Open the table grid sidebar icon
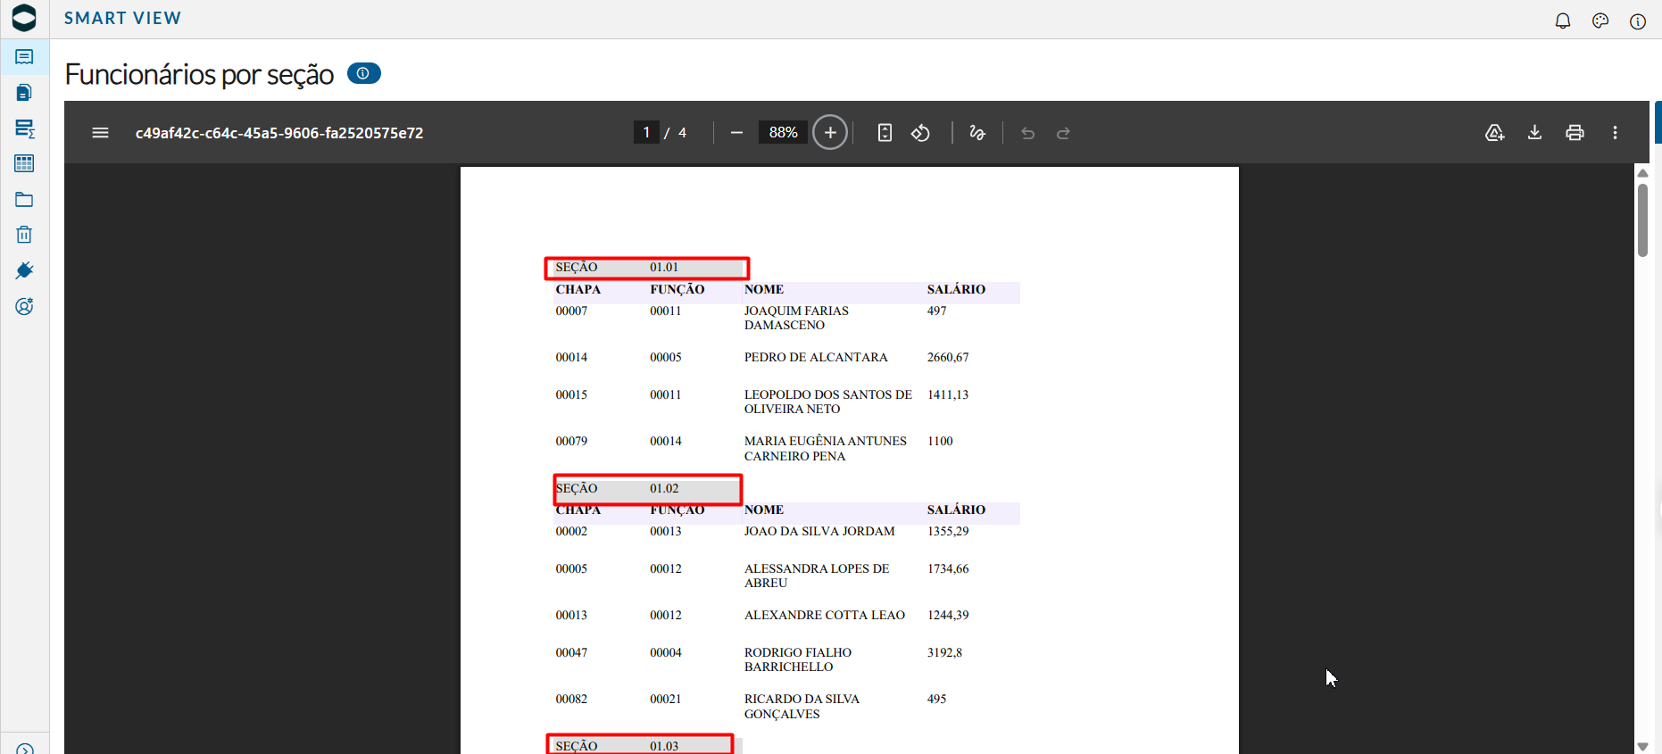The image size is (1662, 754). click(24, 163)
